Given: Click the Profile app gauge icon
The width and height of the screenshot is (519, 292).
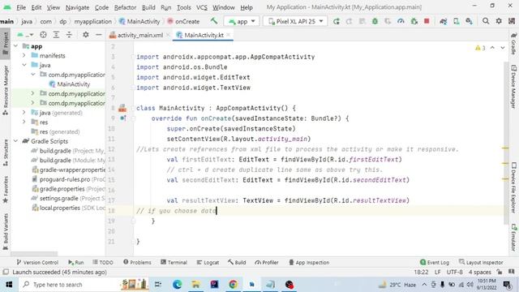Looking at the screenshot, I should point(401,22).
